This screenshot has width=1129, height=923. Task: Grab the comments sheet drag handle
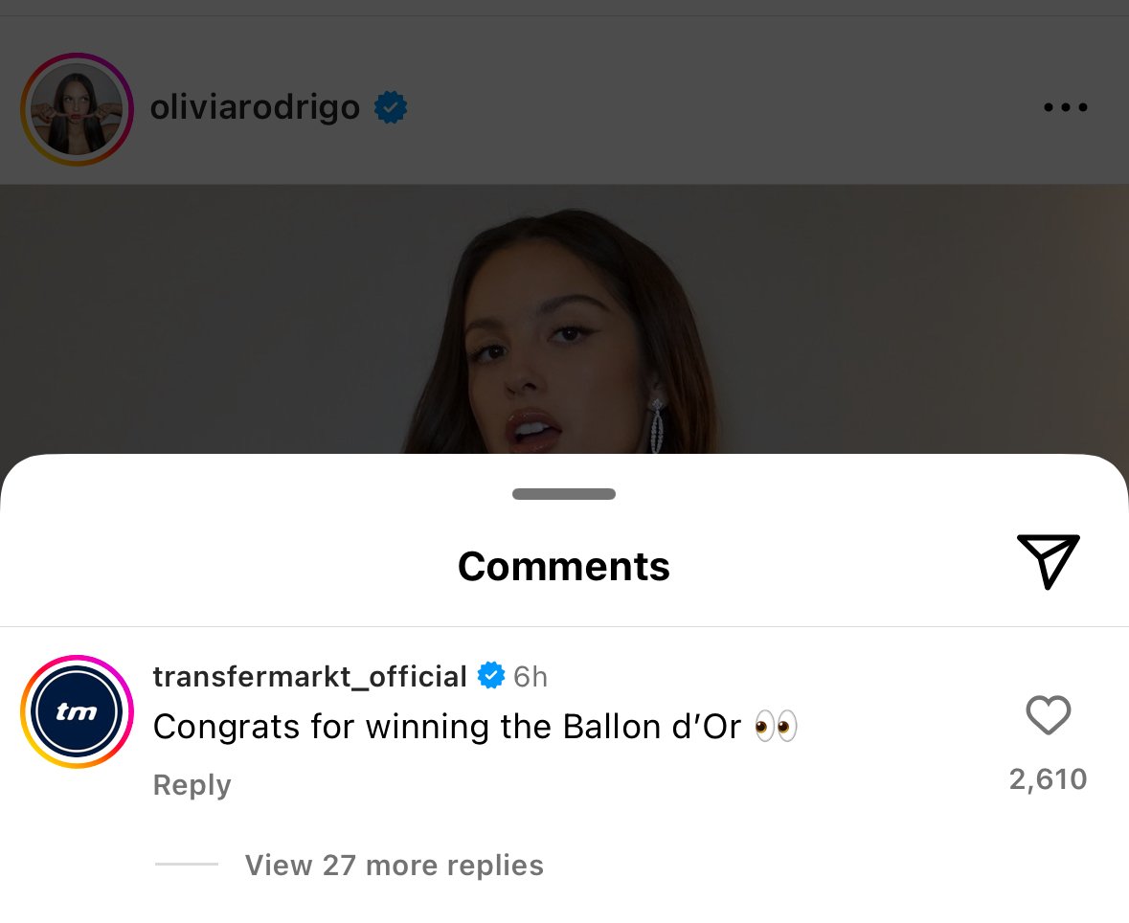click(564, 494)
